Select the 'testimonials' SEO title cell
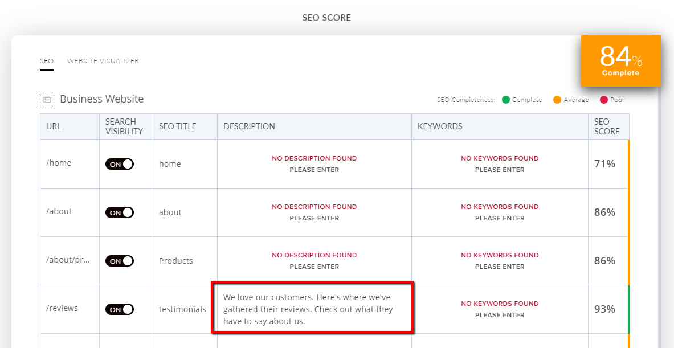 tap(182, 309)
